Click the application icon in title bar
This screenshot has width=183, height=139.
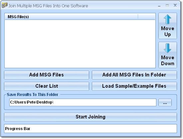(5, 5)
